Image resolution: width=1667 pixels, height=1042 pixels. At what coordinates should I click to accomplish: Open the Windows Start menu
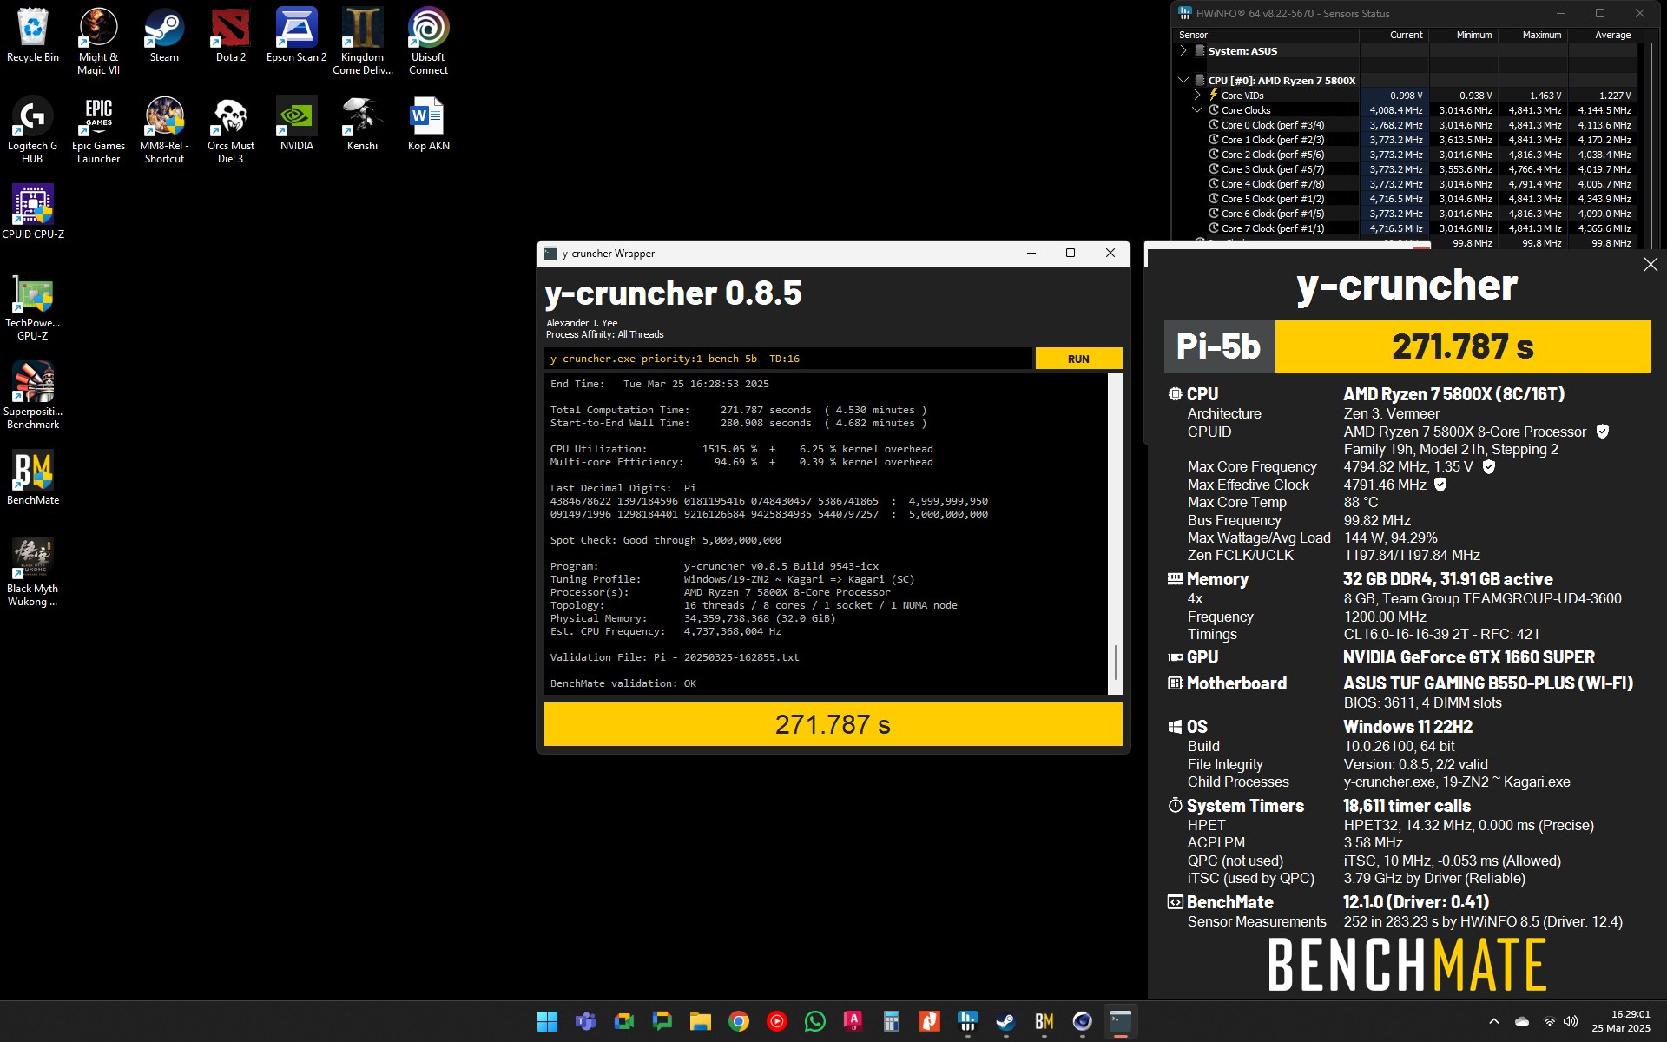tap(548, 1021)
